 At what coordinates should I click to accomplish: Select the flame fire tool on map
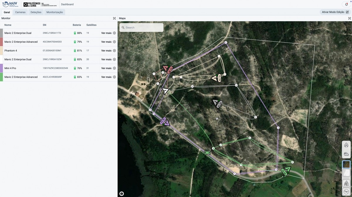pyautogui.click(x=346, y=145)
